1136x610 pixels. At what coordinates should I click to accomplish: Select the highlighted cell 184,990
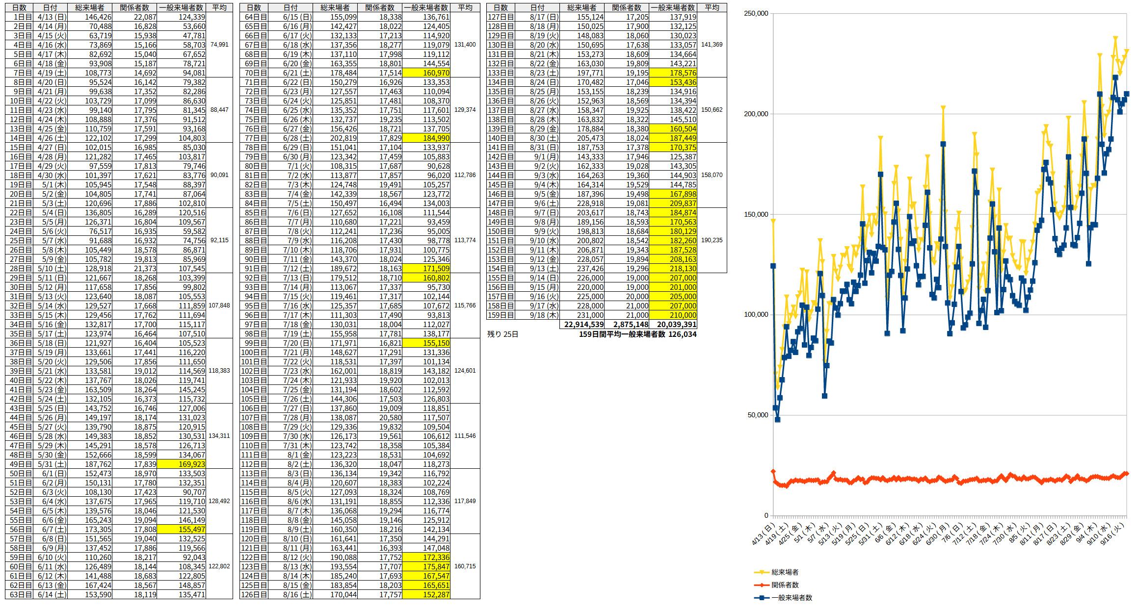point(426,138)
